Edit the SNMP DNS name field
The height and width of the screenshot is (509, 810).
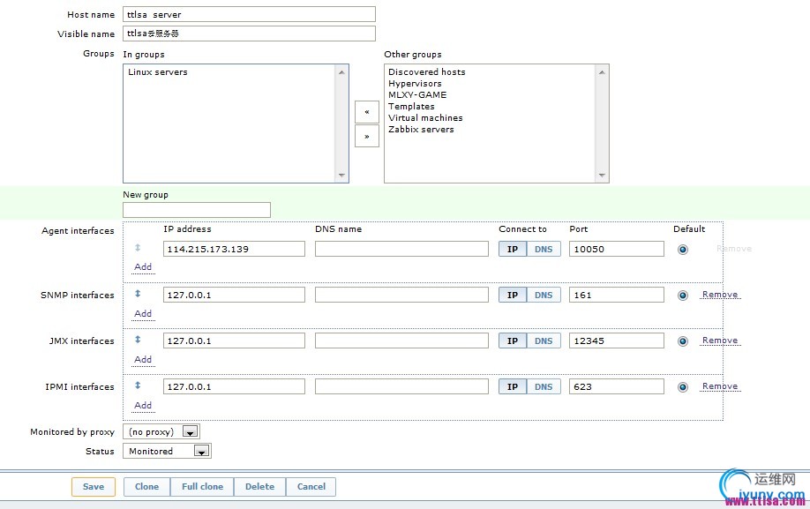[401, 295]
